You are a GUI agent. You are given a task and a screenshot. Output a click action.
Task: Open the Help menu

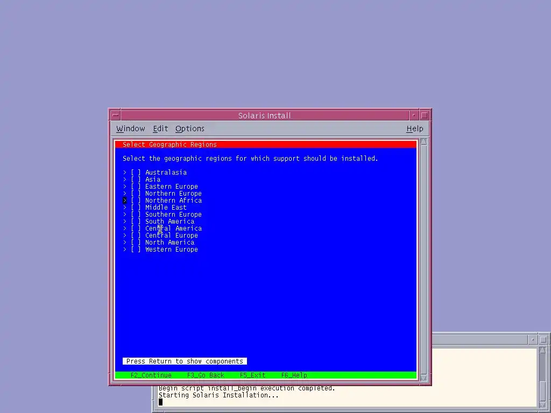415,129
